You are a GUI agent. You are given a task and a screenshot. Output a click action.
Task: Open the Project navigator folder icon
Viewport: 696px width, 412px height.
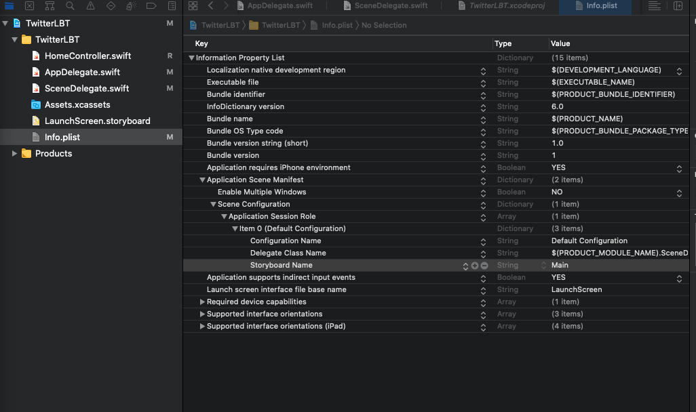pyautogui.click(x=9, y=6)
